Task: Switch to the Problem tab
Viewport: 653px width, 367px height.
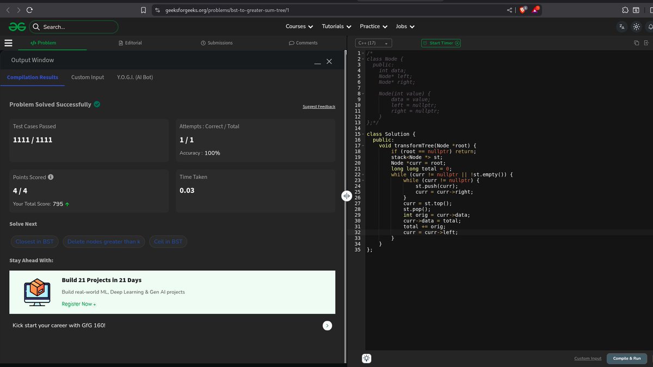Action: [43, 43]
